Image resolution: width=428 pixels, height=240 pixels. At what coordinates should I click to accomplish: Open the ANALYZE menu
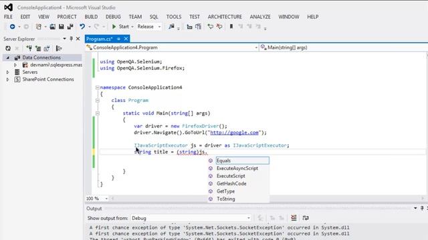click(x=260, y=17)
